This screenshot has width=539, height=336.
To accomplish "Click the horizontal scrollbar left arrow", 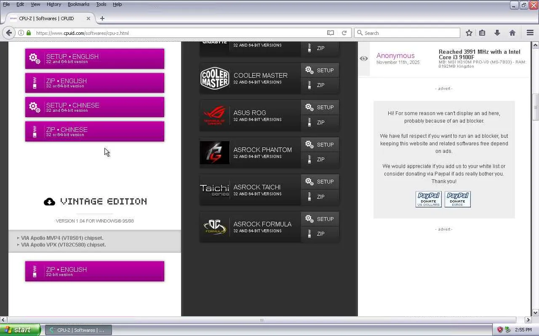I will click(3, 320).
